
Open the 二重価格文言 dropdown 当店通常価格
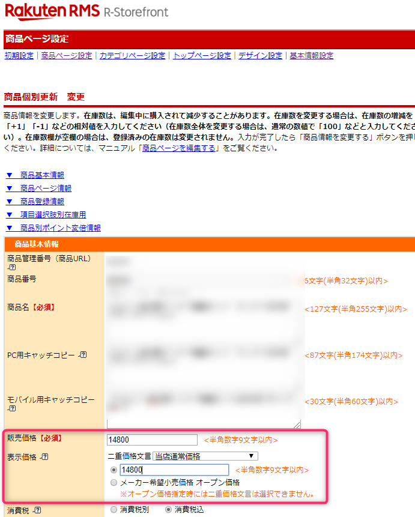205,456
